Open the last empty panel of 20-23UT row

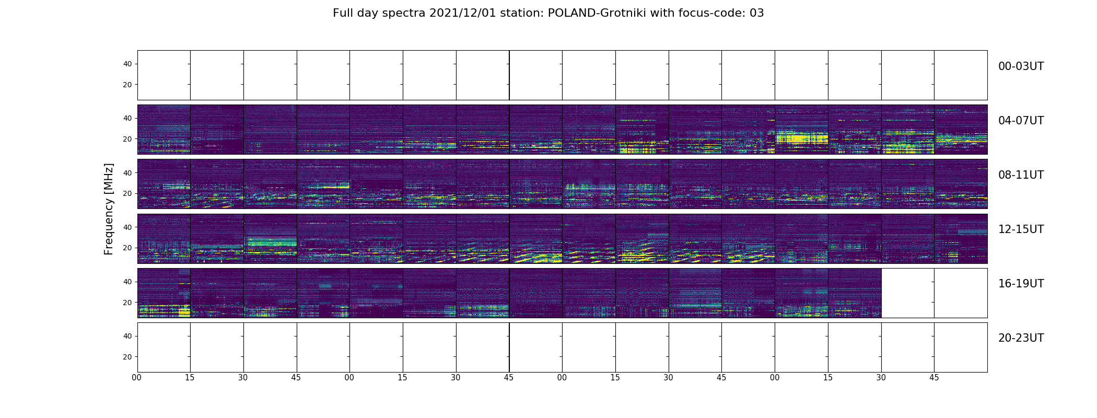961,347
